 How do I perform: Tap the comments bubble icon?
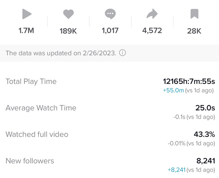click(110, 14)
